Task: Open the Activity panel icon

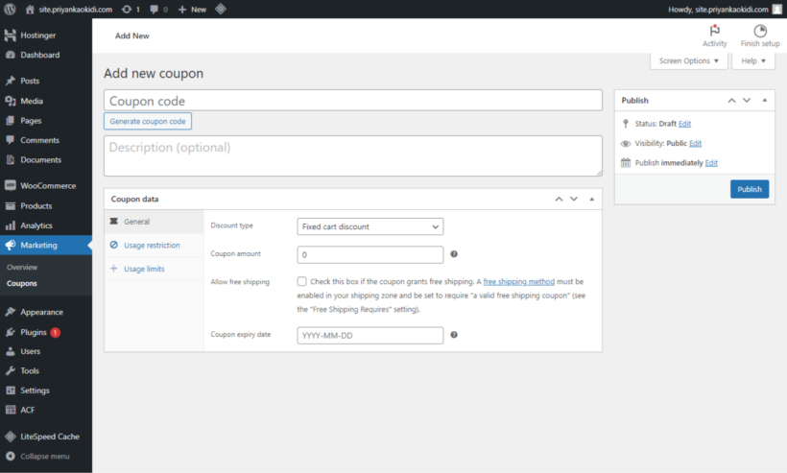Action: click(x=714, y=31)
